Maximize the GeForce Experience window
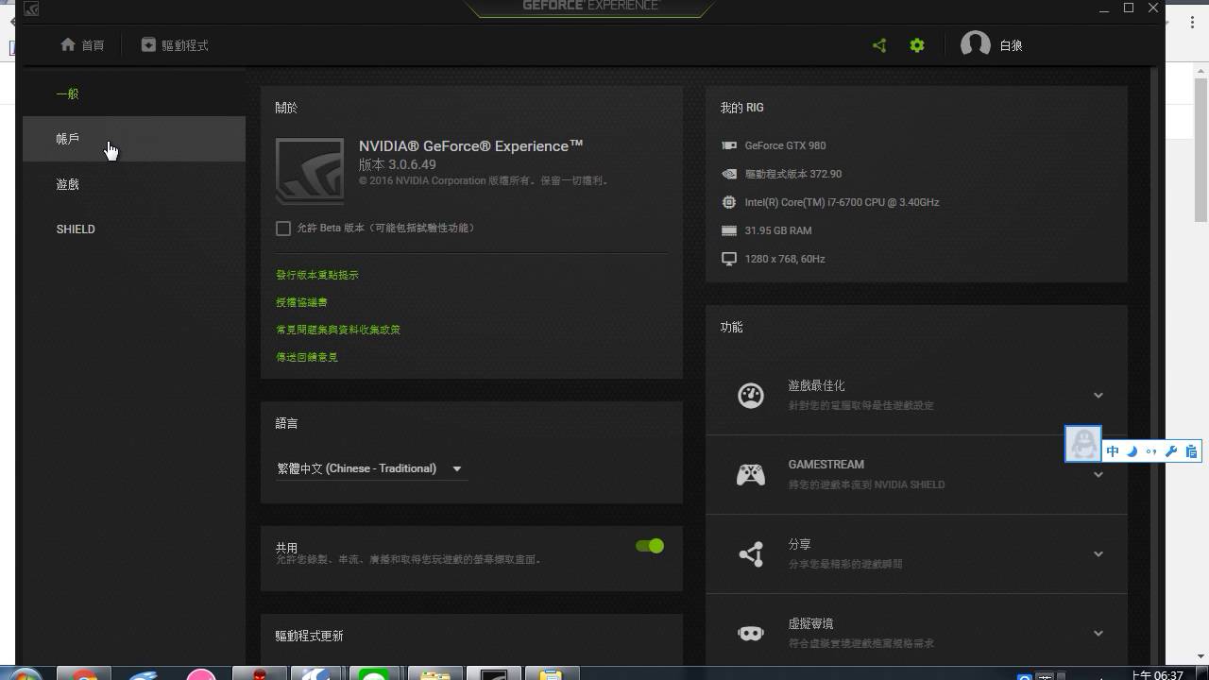This screenshot has height=680, width=1209. click(x=1129, y=8)
